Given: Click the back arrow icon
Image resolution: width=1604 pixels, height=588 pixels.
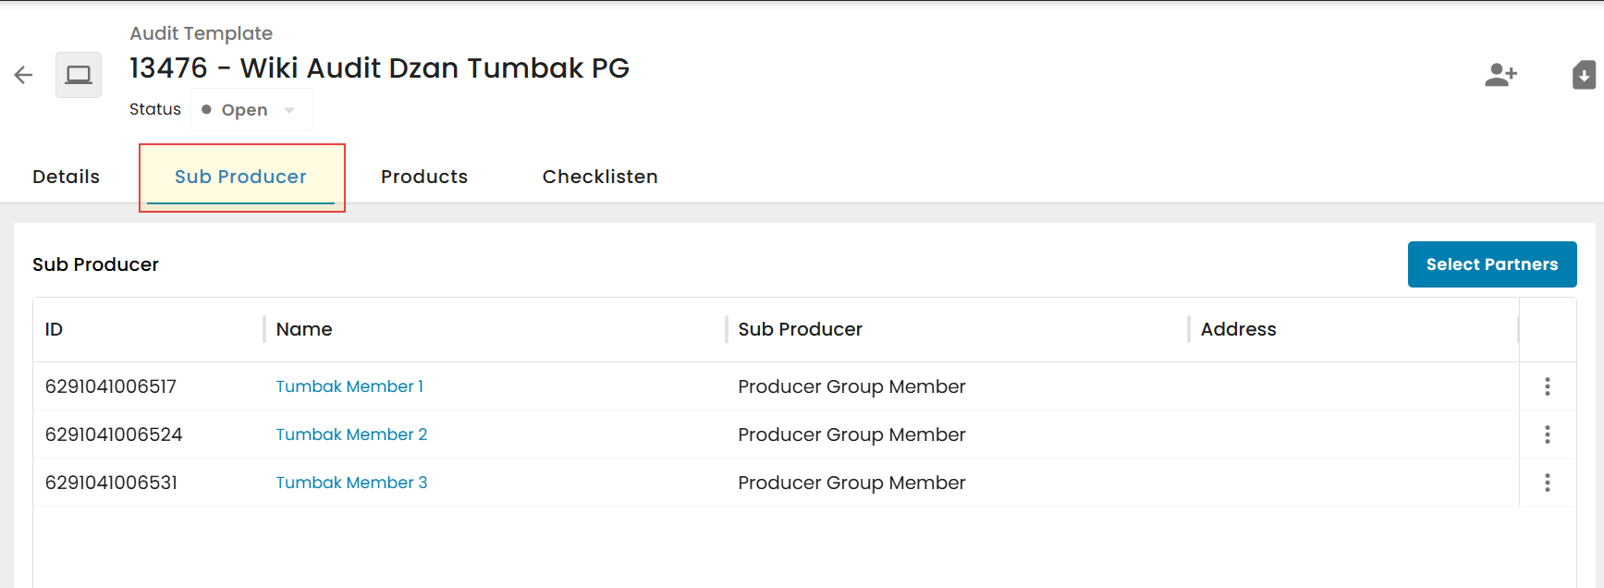Looking at the screenshot, I should [23, 76].
